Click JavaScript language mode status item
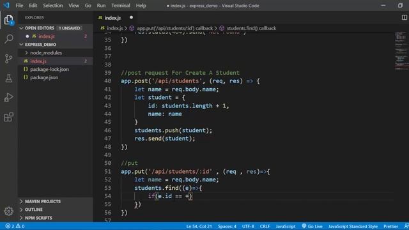The height and width of the screenshot is (230, 409). coord(286,226)
